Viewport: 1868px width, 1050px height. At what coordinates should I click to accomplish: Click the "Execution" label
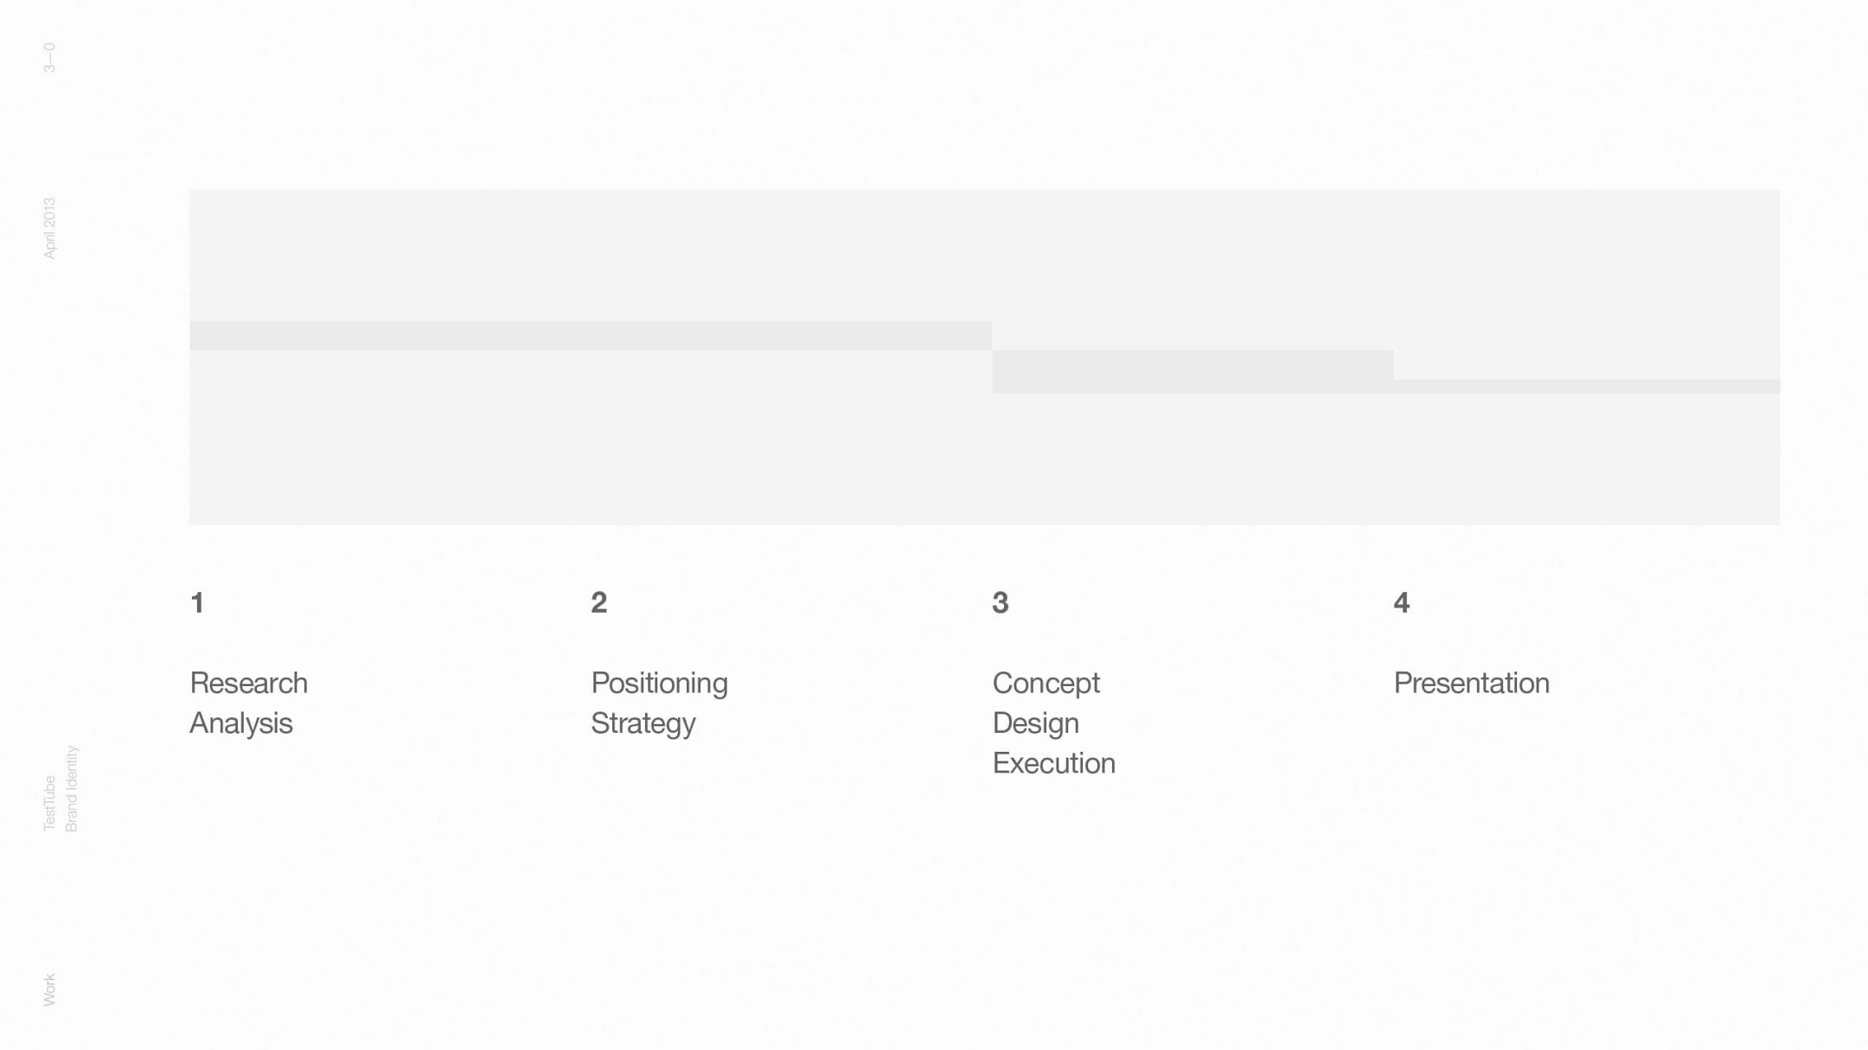tap(1053, 763)
